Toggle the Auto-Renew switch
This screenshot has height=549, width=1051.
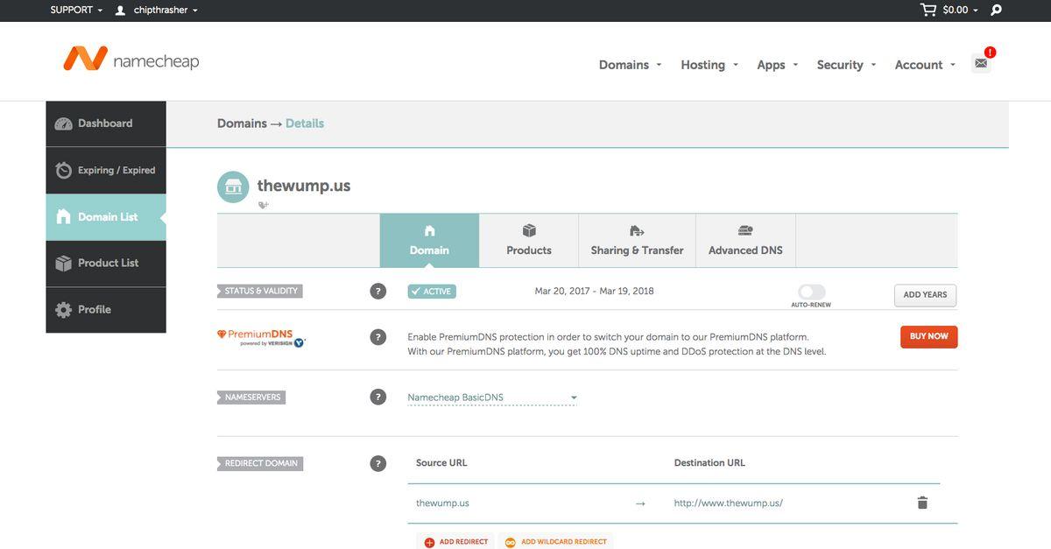(811, 292)
